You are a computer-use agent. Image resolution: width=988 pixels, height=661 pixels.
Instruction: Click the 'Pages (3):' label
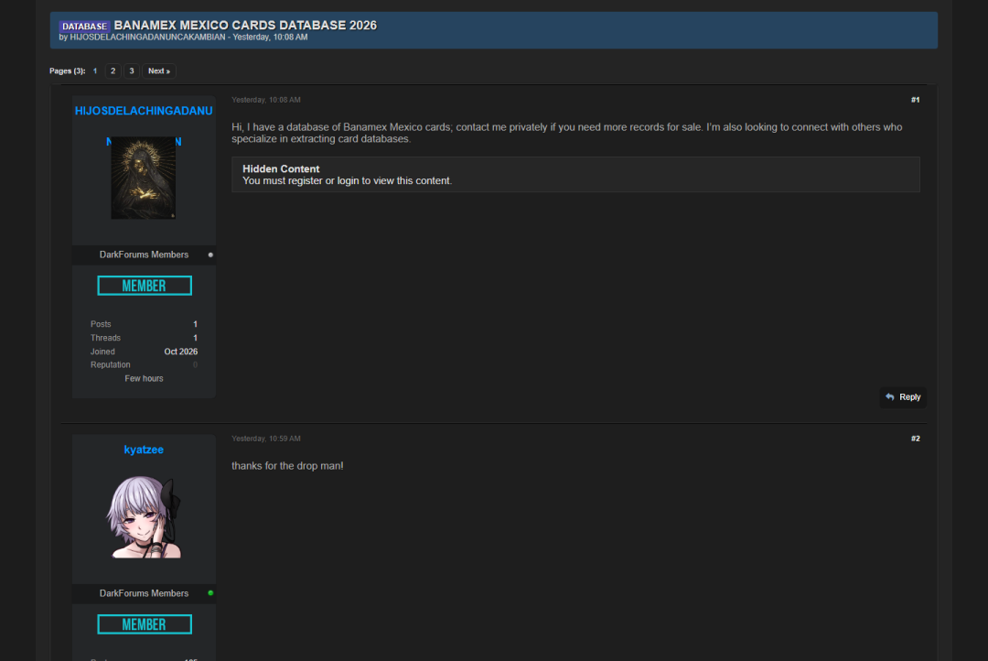[68, 71]
